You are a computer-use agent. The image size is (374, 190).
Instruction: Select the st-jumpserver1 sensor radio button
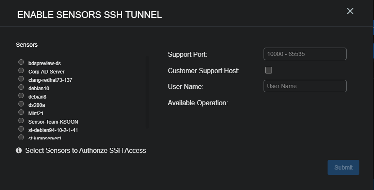21,137
